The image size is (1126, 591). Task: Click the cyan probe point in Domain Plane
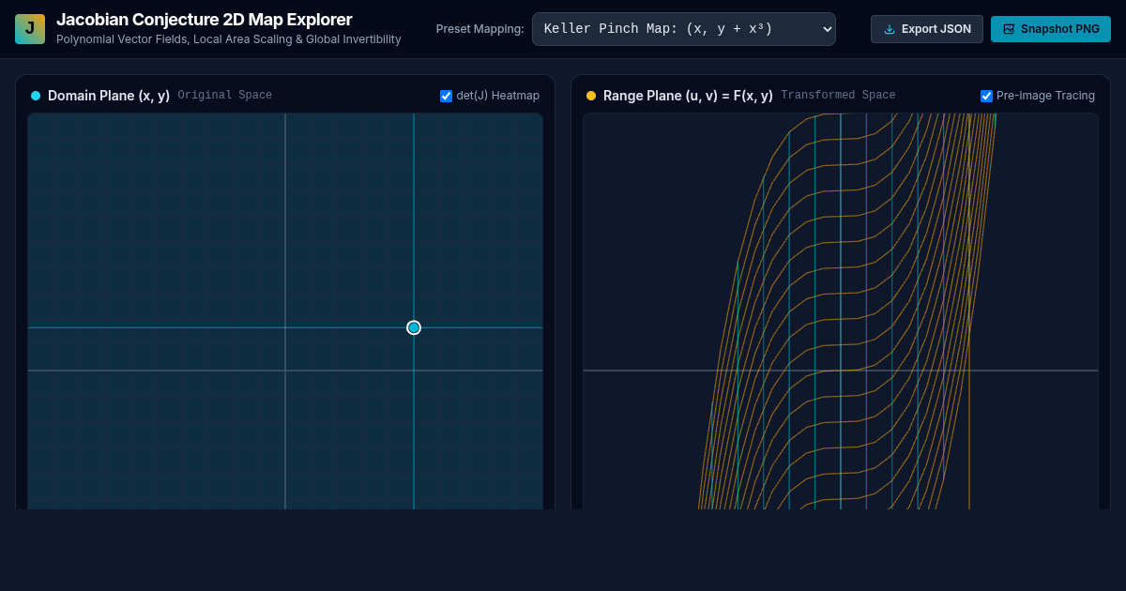(414, 327)
